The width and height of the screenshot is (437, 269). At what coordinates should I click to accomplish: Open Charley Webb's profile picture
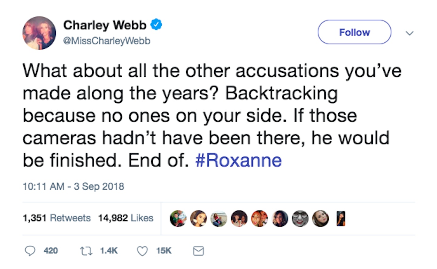pos(39,33)
